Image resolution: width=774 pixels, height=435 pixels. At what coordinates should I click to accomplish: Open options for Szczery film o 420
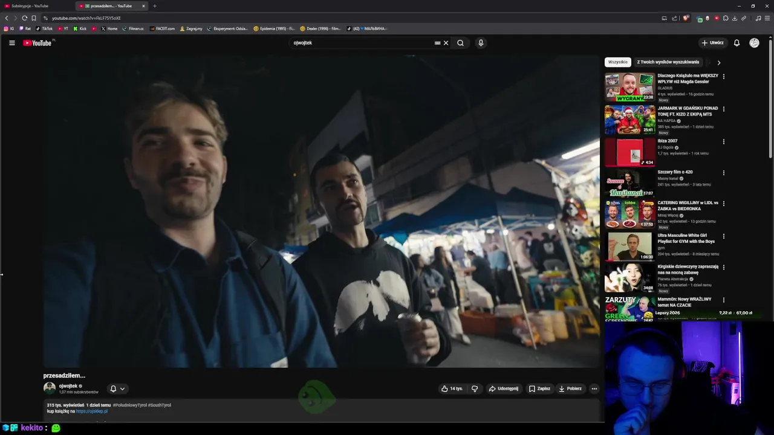point(723,173)
